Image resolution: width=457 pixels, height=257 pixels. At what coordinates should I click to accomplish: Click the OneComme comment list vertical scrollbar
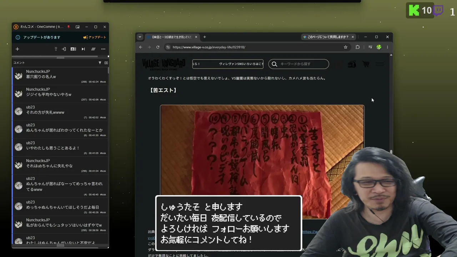pyautogui.click(x=108, y=70)
